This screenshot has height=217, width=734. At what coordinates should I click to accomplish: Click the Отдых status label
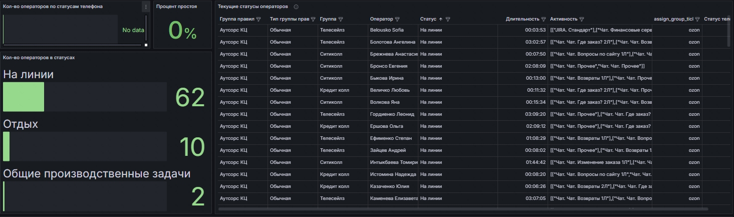(x=21, y=124)
